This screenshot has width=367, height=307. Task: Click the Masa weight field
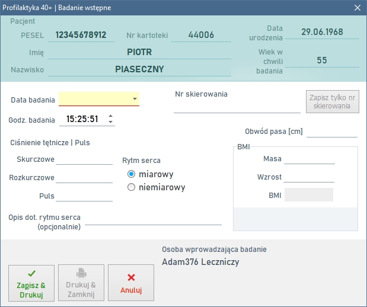(309, 158)
